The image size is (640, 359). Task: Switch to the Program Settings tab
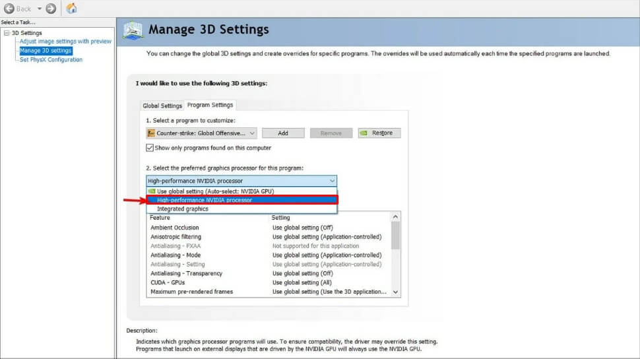coord(210,105)
